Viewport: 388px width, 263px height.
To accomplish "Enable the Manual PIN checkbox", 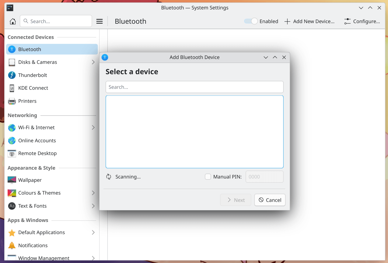I will (208, 176).
